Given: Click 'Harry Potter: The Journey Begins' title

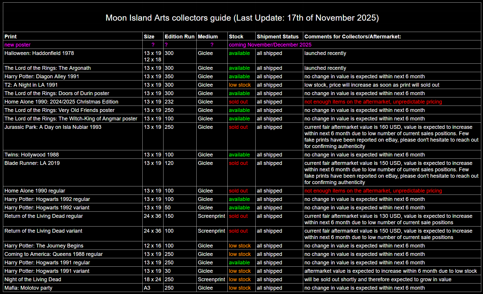Looking at the screenshot, I should coord(44,246).
